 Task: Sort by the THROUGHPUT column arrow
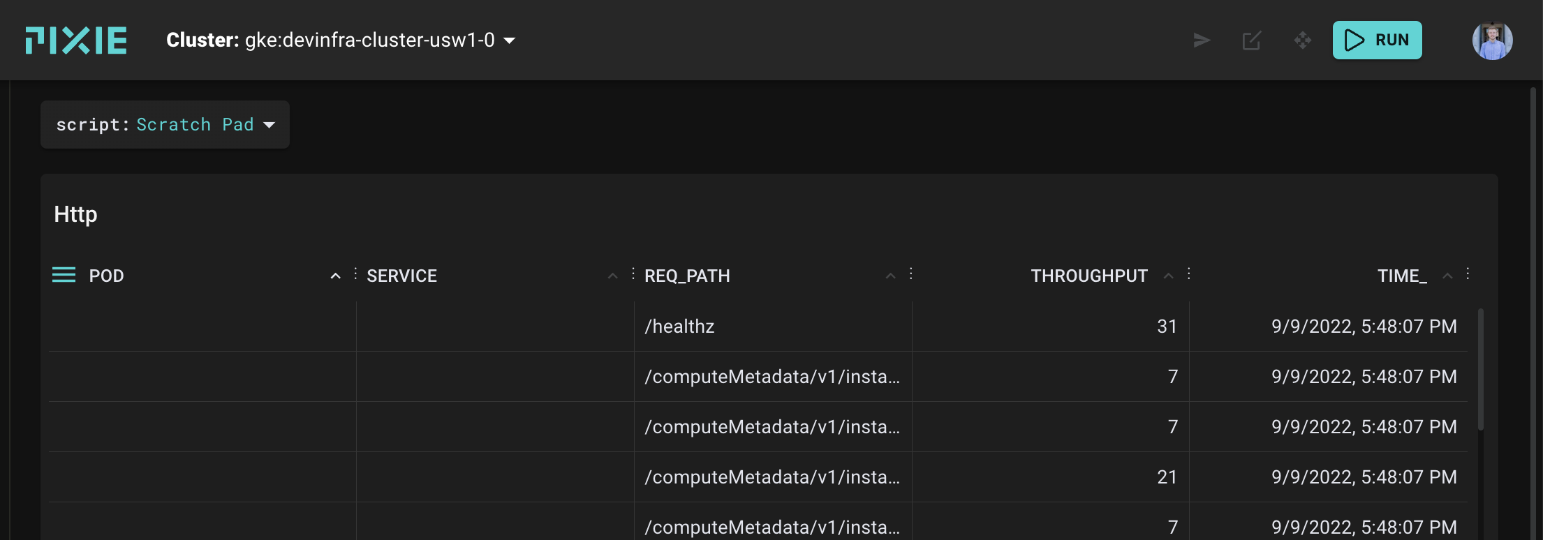1169,276
